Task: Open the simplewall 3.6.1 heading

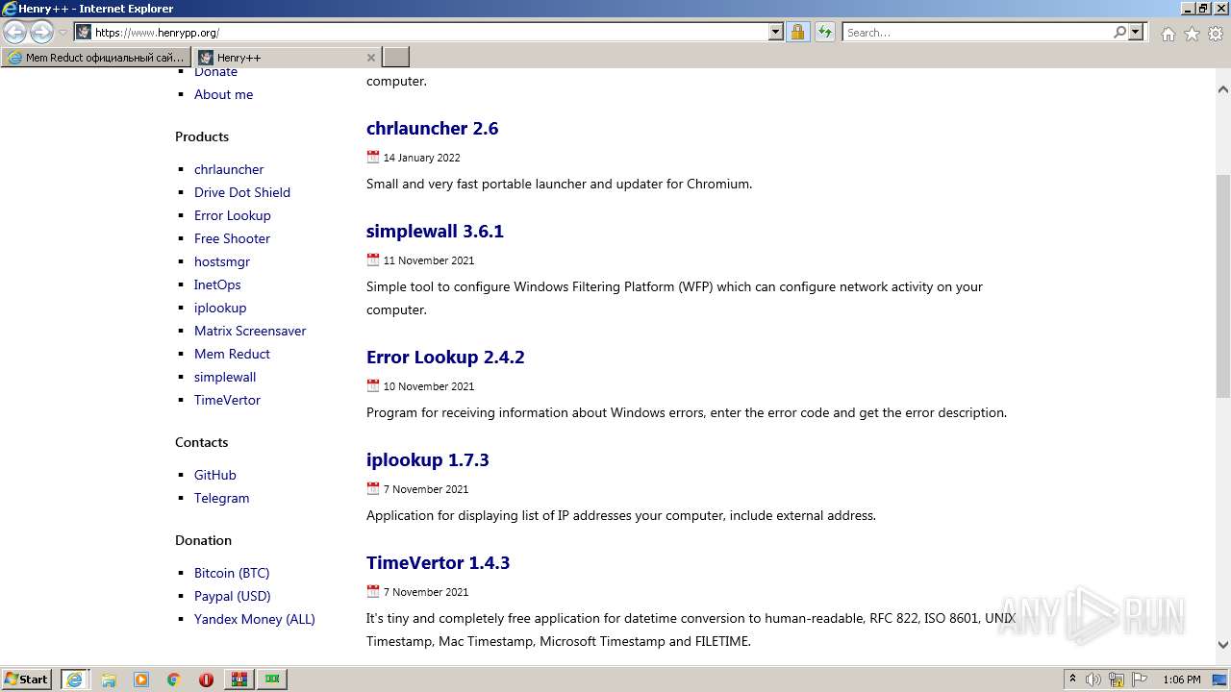Action: (435, 231)
